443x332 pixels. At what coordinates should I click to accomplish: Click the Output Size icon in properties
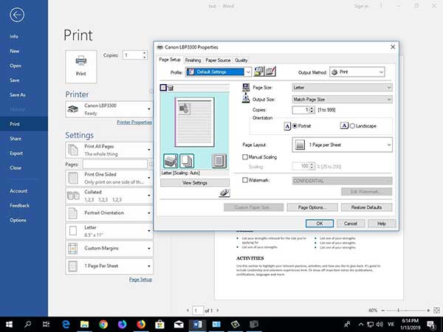point(246,99)
